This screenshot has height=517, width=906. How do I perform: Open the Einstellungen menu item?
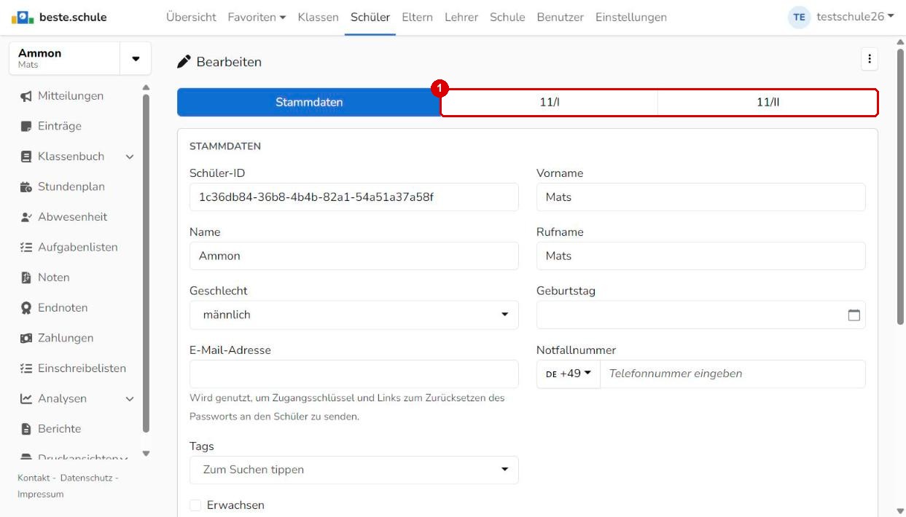click(x=631, y=17)
